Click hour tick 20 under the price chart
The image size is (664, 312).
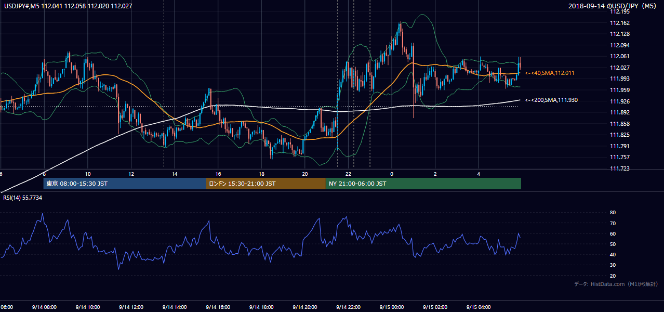(305, 174)
